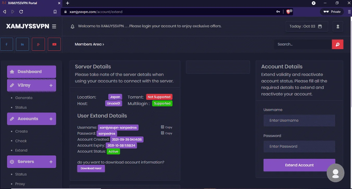352x189 pixels.
Task: Open the user profile icon in header
Action: (x=338, y=26)
